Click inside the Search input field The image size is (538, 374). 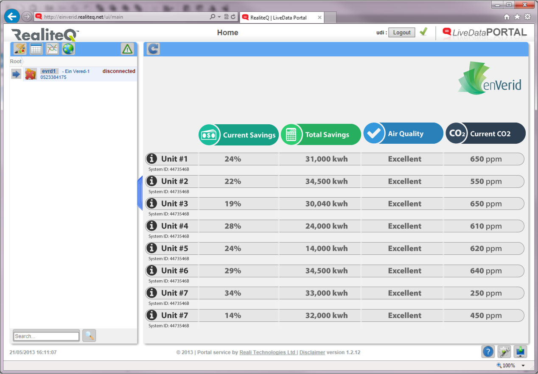pos(46,336)
